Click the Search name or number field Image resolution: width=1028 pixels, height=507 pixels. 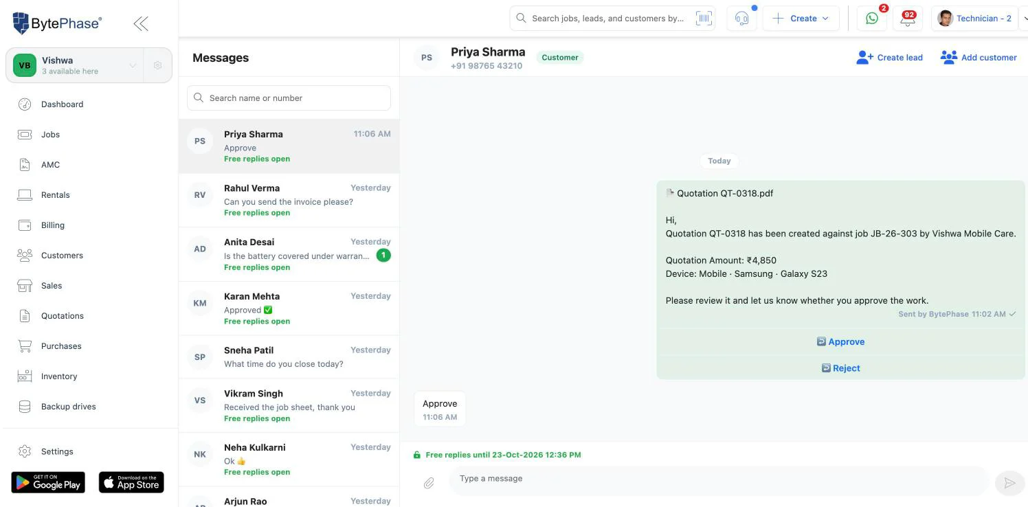point(289,98)
